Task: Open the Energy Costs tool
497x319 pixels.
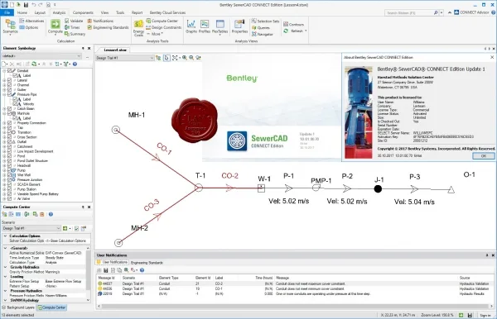Action: click(x=138, y=28)
